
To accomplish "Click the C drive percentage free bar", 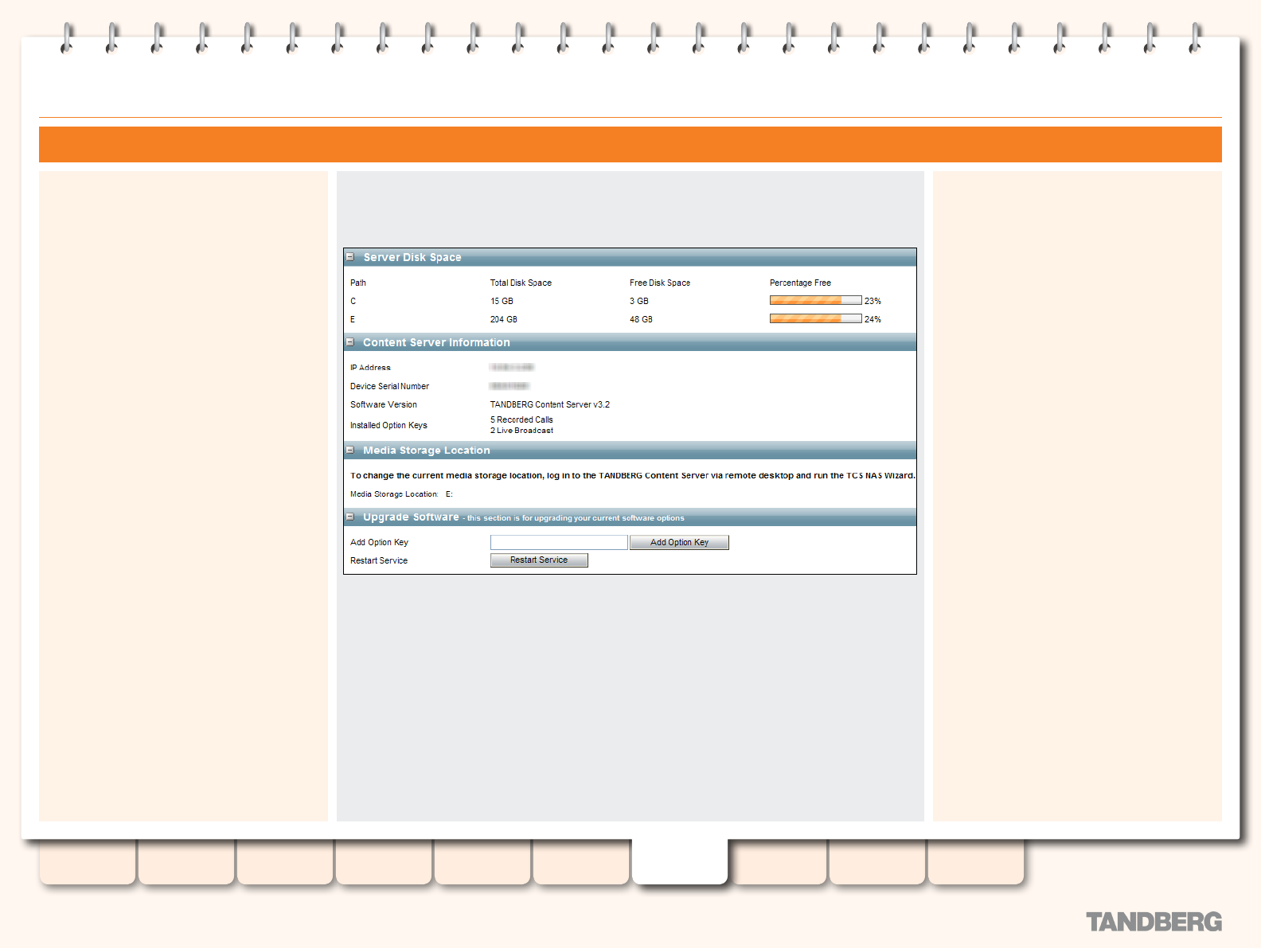I will click(815, 301).
